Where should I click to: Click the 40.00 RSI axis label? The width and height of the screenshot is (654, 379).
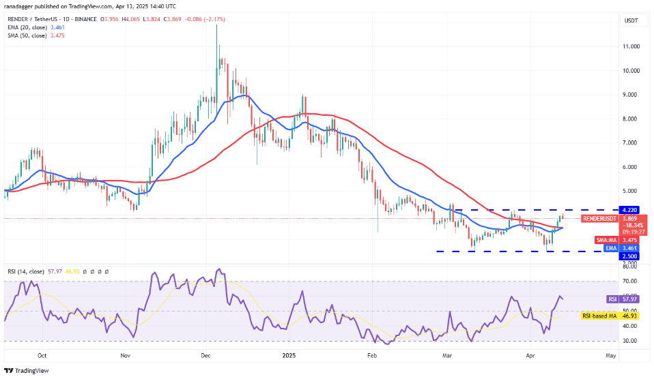(630, 326)
